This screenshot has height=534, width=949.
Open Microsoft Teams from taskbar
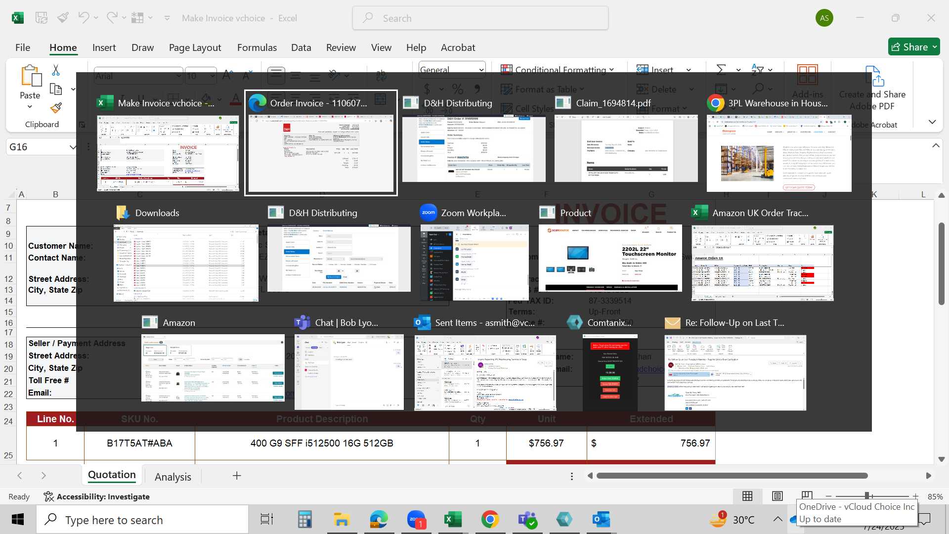tap(527, 520)
